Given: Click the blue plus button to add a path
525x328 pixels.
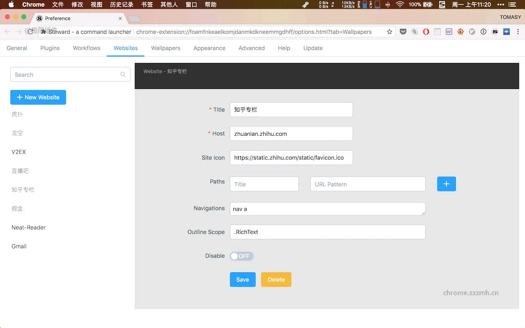Looking at the screenshot, I should (x=446, y=184).
